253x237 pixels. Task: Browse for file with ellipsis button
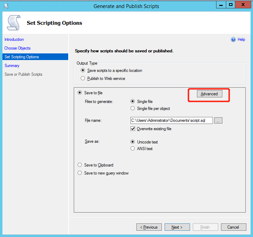tap(218, 120)
